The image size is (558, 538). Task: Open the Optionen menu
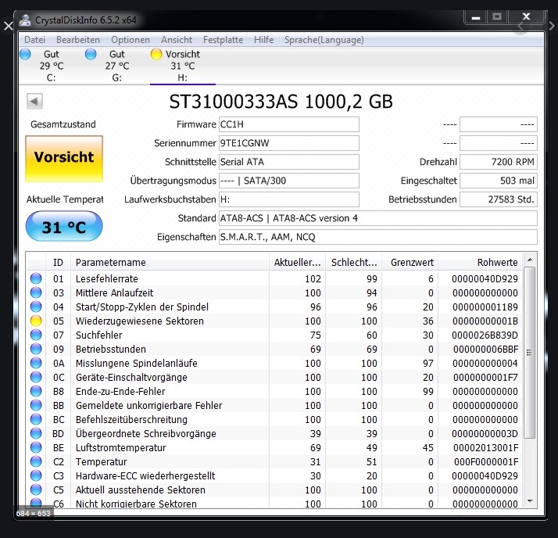point(131,40)
